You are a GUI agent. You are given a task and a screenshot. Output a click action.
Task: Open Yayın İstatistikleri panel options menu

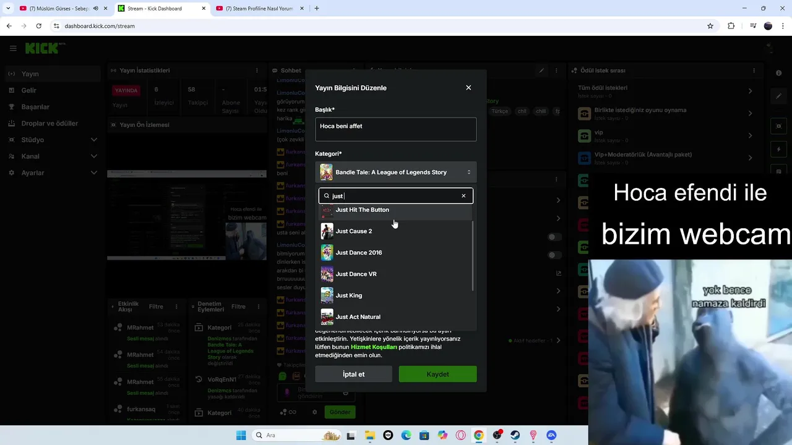(257, 70)
